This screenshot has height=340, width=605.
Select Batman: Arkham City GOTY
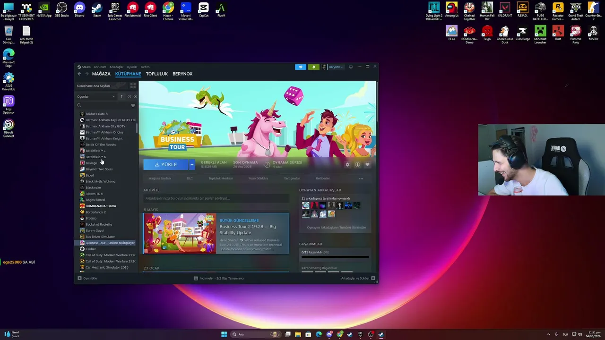pos(105,126)
